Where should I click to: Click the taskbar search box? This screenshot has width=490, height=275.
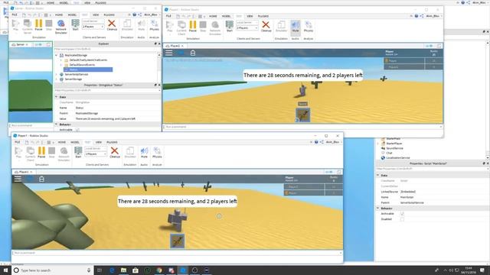tap(53, 270)
